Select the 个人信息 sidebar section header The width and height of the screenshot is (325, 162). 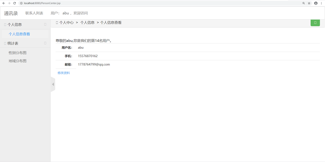pyautogui.click(x=25, y=25)
